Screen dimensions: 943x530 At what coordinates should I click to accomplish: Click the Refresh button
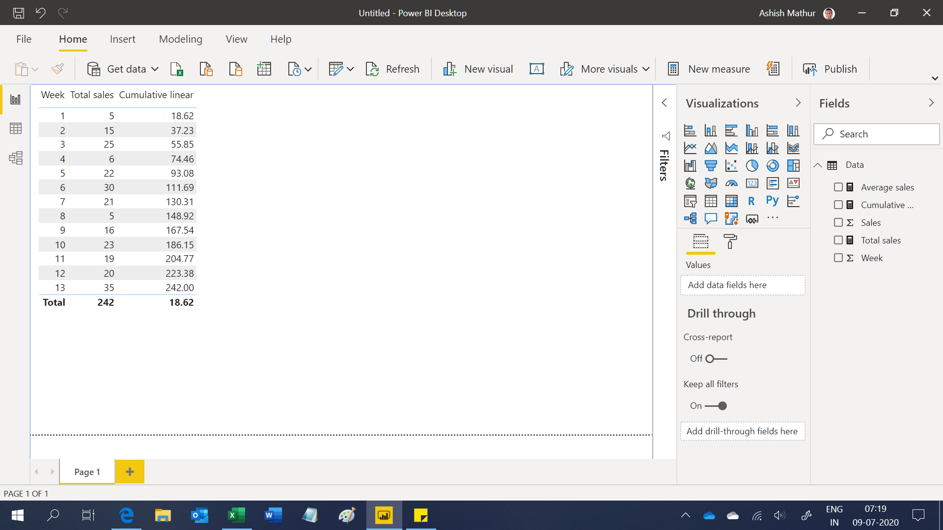click(x=392, y=69)
